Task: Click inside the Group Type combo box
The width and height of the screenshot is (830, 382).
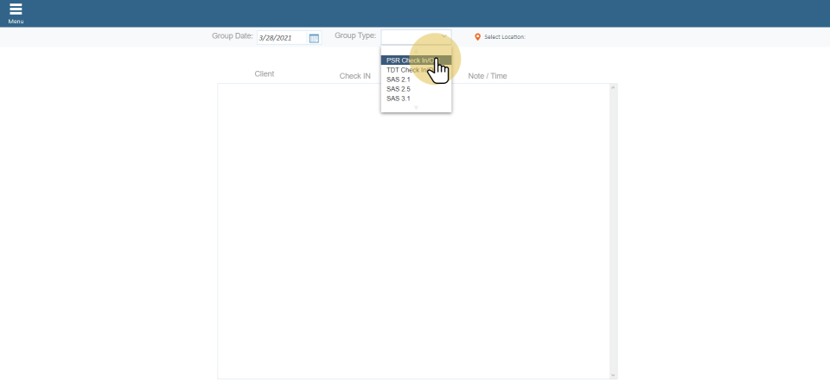Action: 410,36
